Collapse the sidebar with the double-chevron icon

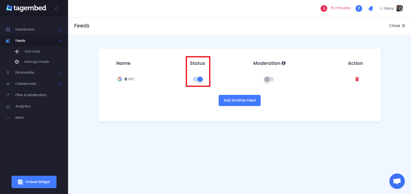(57, 8)
